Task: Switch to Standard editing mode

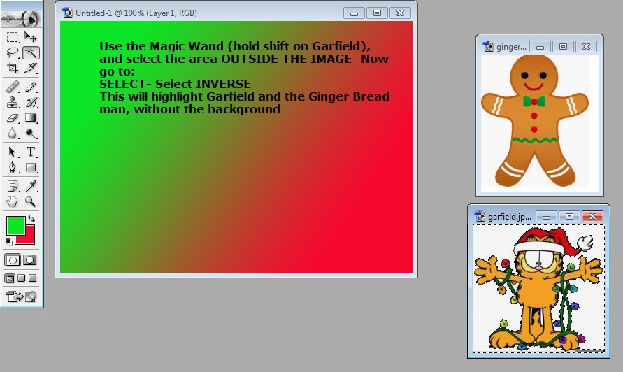Action: (13, 260)
